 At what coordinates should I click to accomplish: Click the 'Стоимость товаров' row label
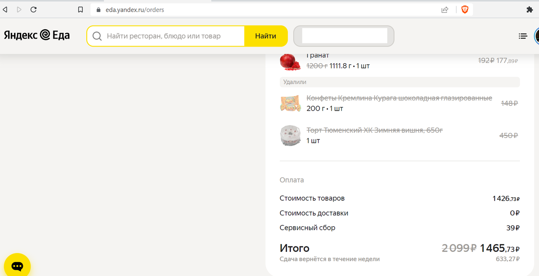point(312,198)
